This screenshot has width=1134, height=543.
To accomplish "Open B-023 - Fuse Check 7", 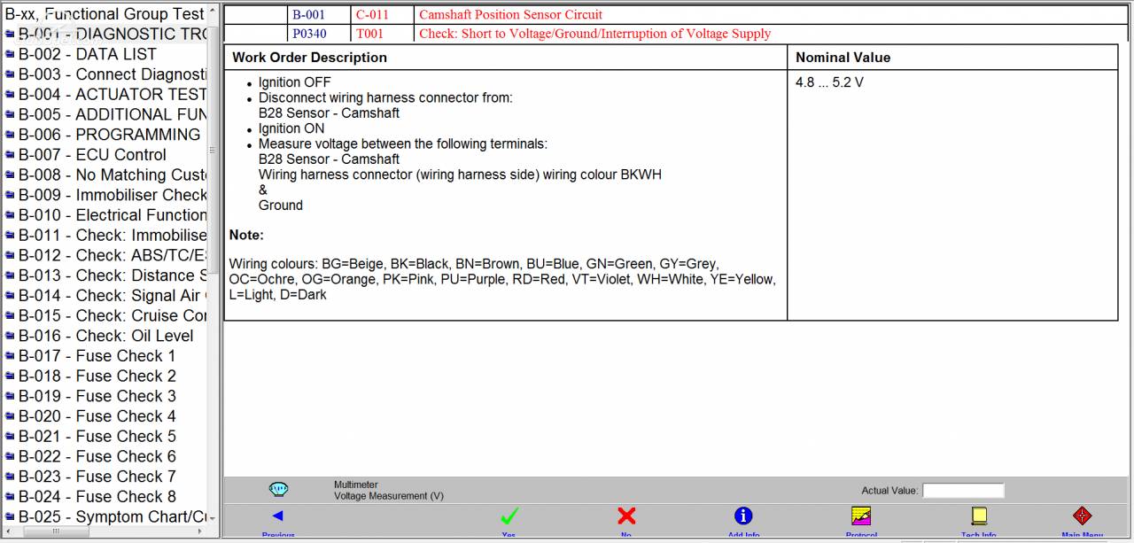I will pos(97,477).
